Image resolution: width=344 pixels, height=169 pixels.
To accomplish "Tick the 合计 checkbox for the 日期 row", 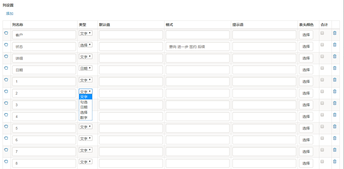I will (322, 68).
